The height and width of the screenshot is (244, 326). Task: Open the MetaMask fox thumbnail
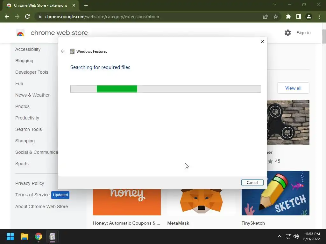(201, 202)
